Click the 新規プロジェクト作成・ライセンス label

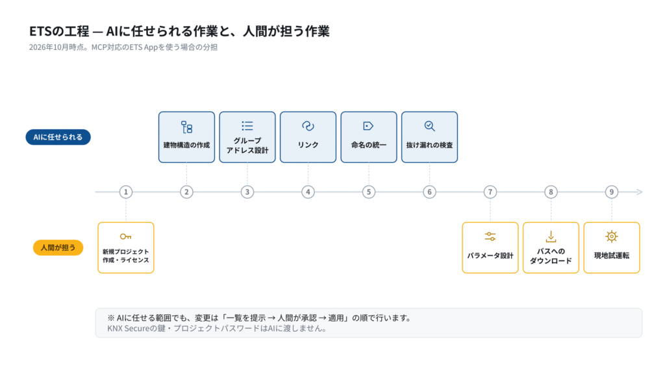point(125,256)
